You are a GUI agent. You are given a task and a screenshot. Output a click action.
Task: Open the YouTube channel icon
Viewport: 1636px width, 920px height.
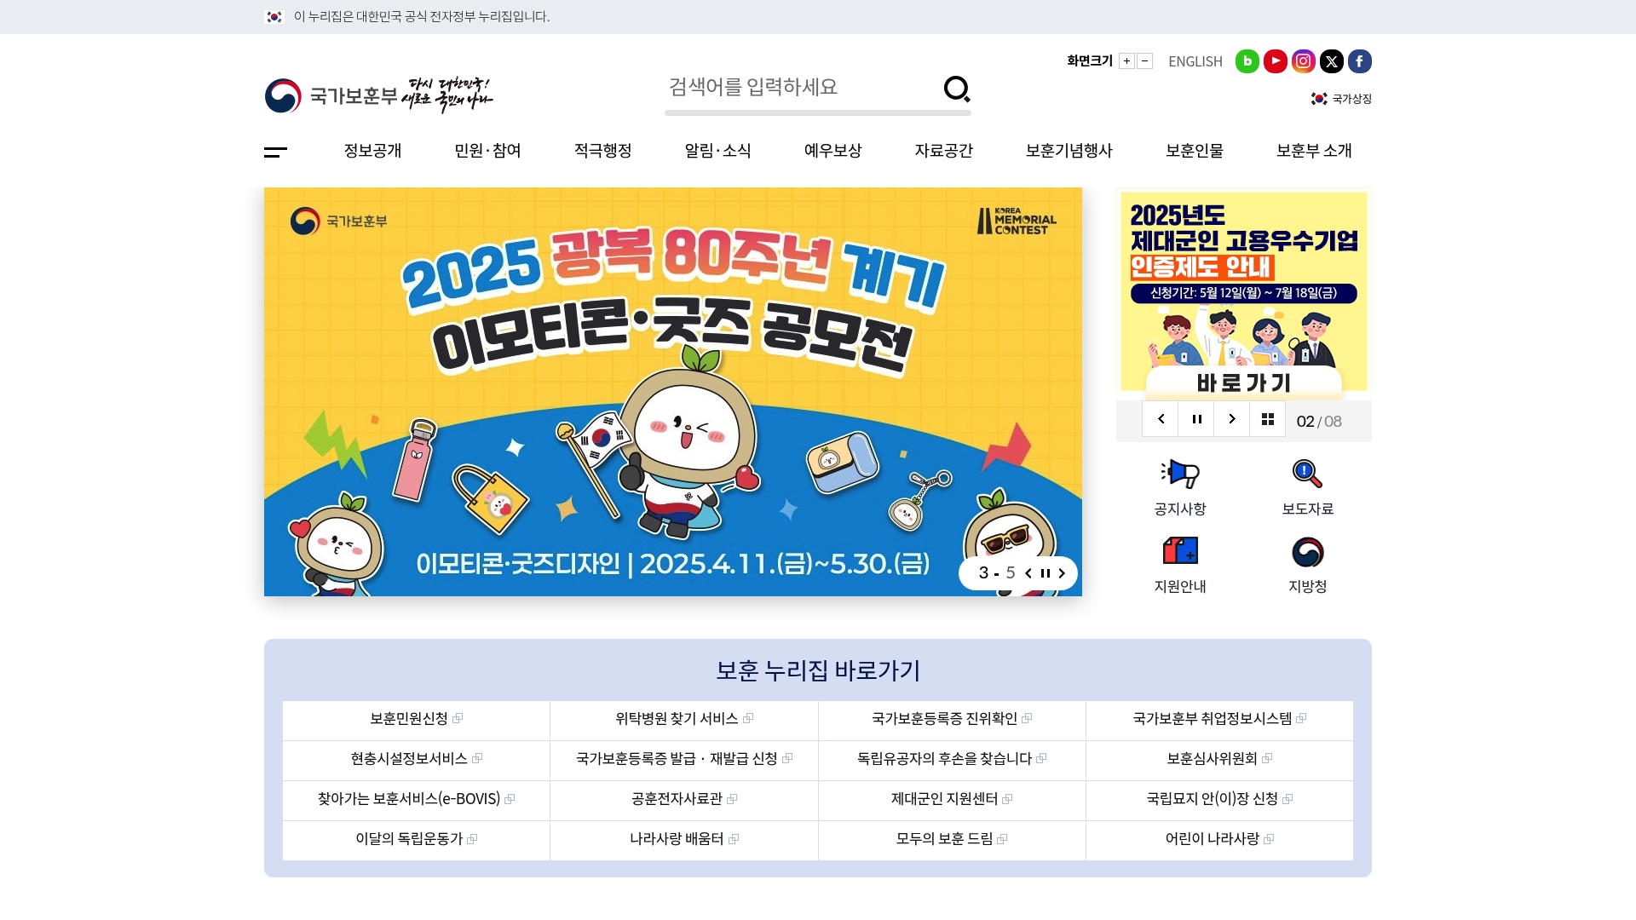pos(1275,61)
